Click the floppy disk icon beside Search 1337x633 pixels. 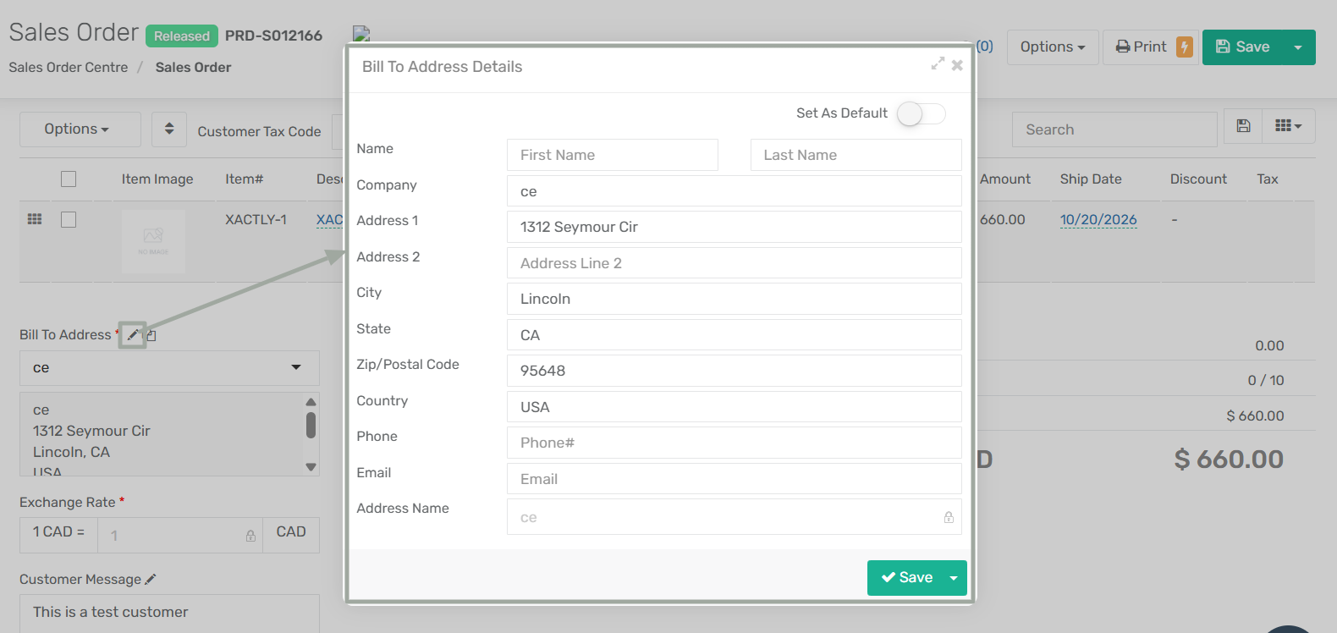[x=1243, y=126]
